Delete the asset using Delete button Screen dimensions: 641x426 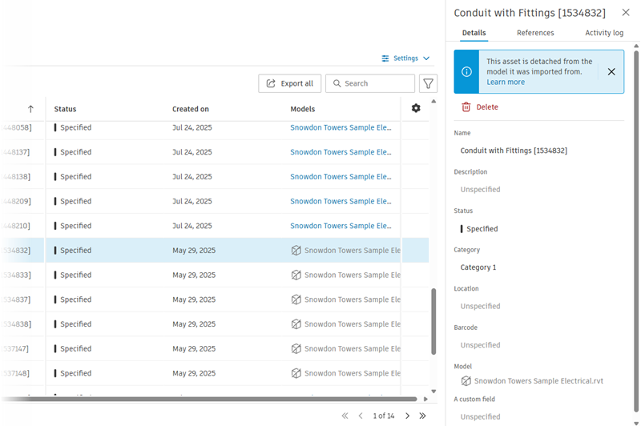pos(480,106)
